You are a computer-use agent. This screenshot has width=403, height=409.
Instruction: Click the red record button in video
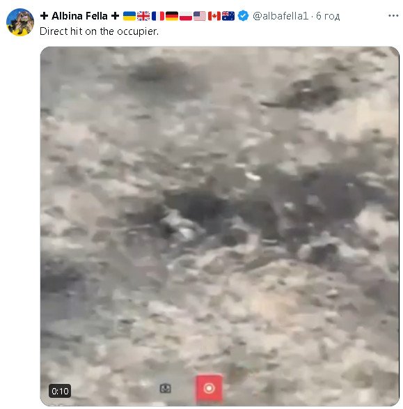point(209,388)
